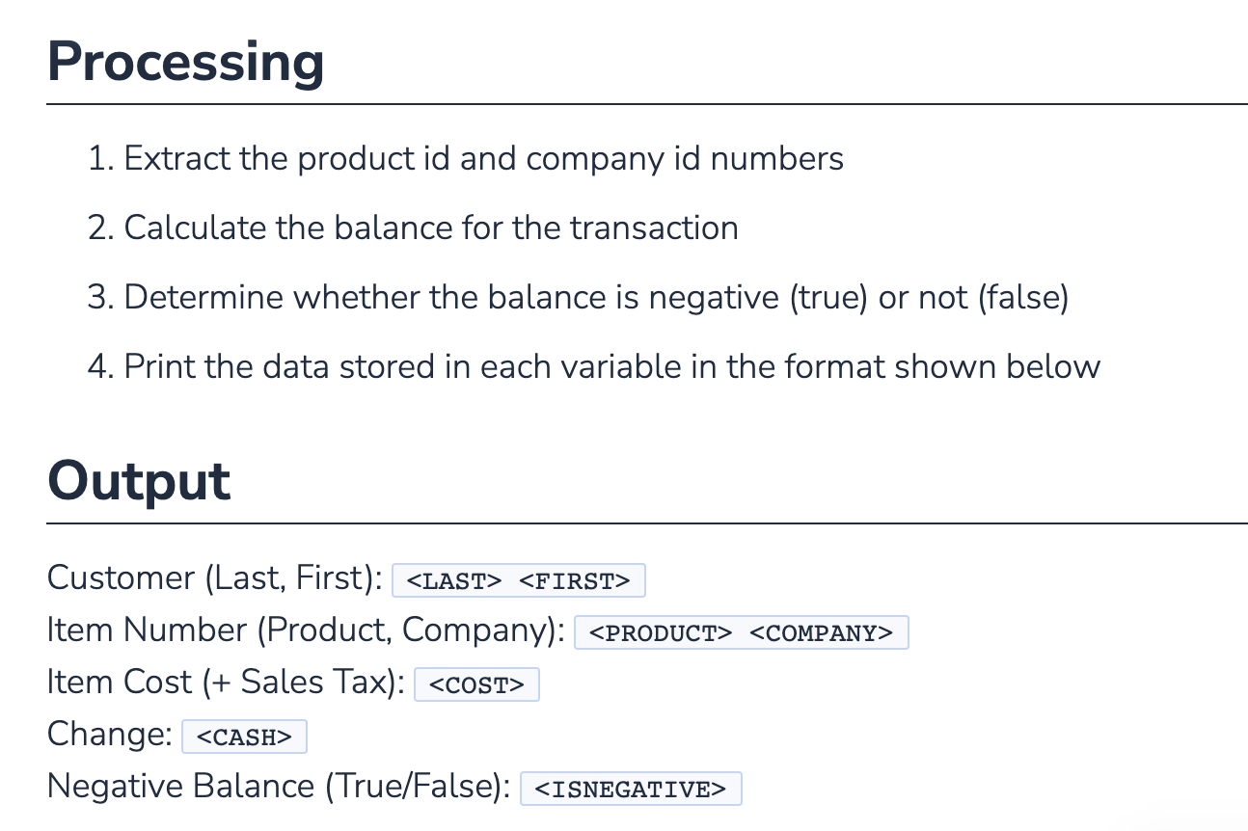Screen dimensions: 1248x831
Task: Click the 'Item Number (Product, Company):' label
Action: pyautogui.click(x=306, y=630)
